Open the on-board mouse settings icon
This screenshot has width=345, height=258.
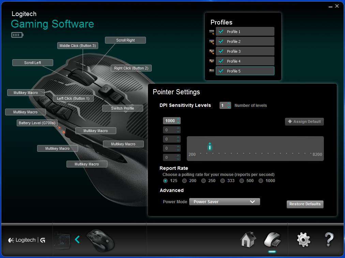pos(272,240)
